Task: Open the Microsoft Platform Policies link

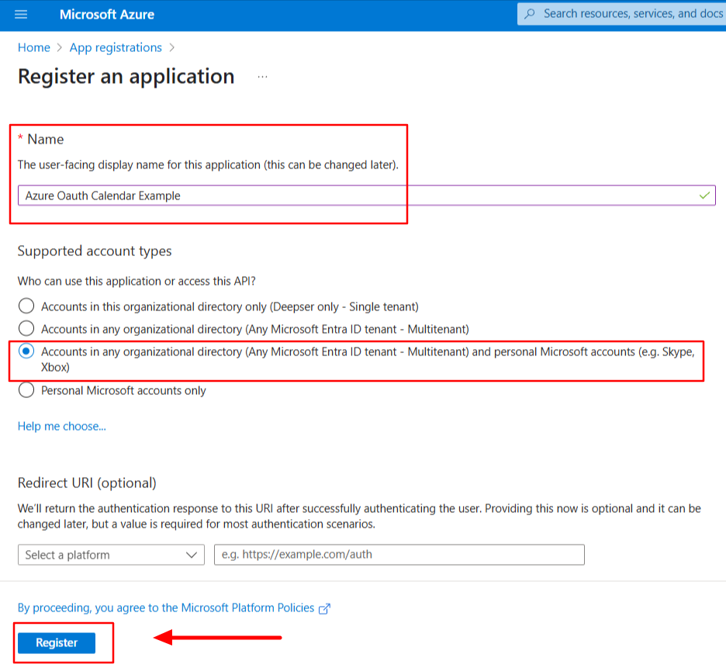Action: pyautogui.click(x=166, y=607)
